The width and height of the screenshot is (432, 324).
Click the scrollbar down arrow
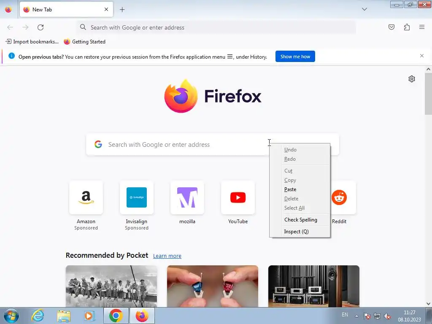coord(428,304)
